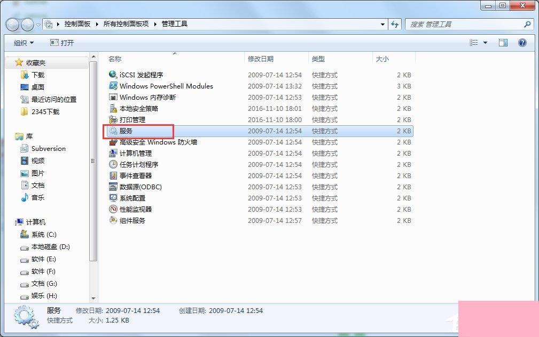Select the 事件查看器 icon
Viewport: 539px width, 337px height.
[x=113, y=175]
